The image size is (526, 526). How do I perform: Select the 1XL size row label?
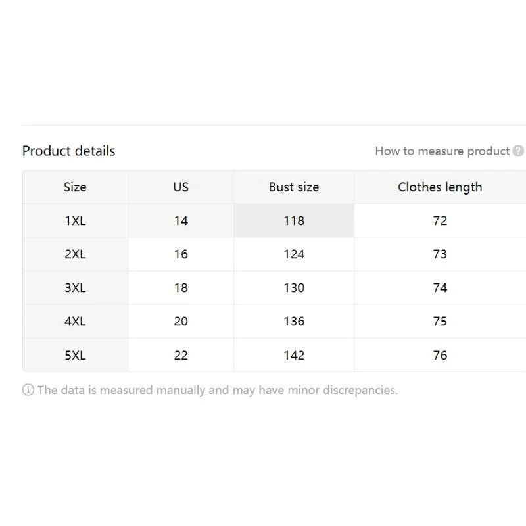(75, 221)
